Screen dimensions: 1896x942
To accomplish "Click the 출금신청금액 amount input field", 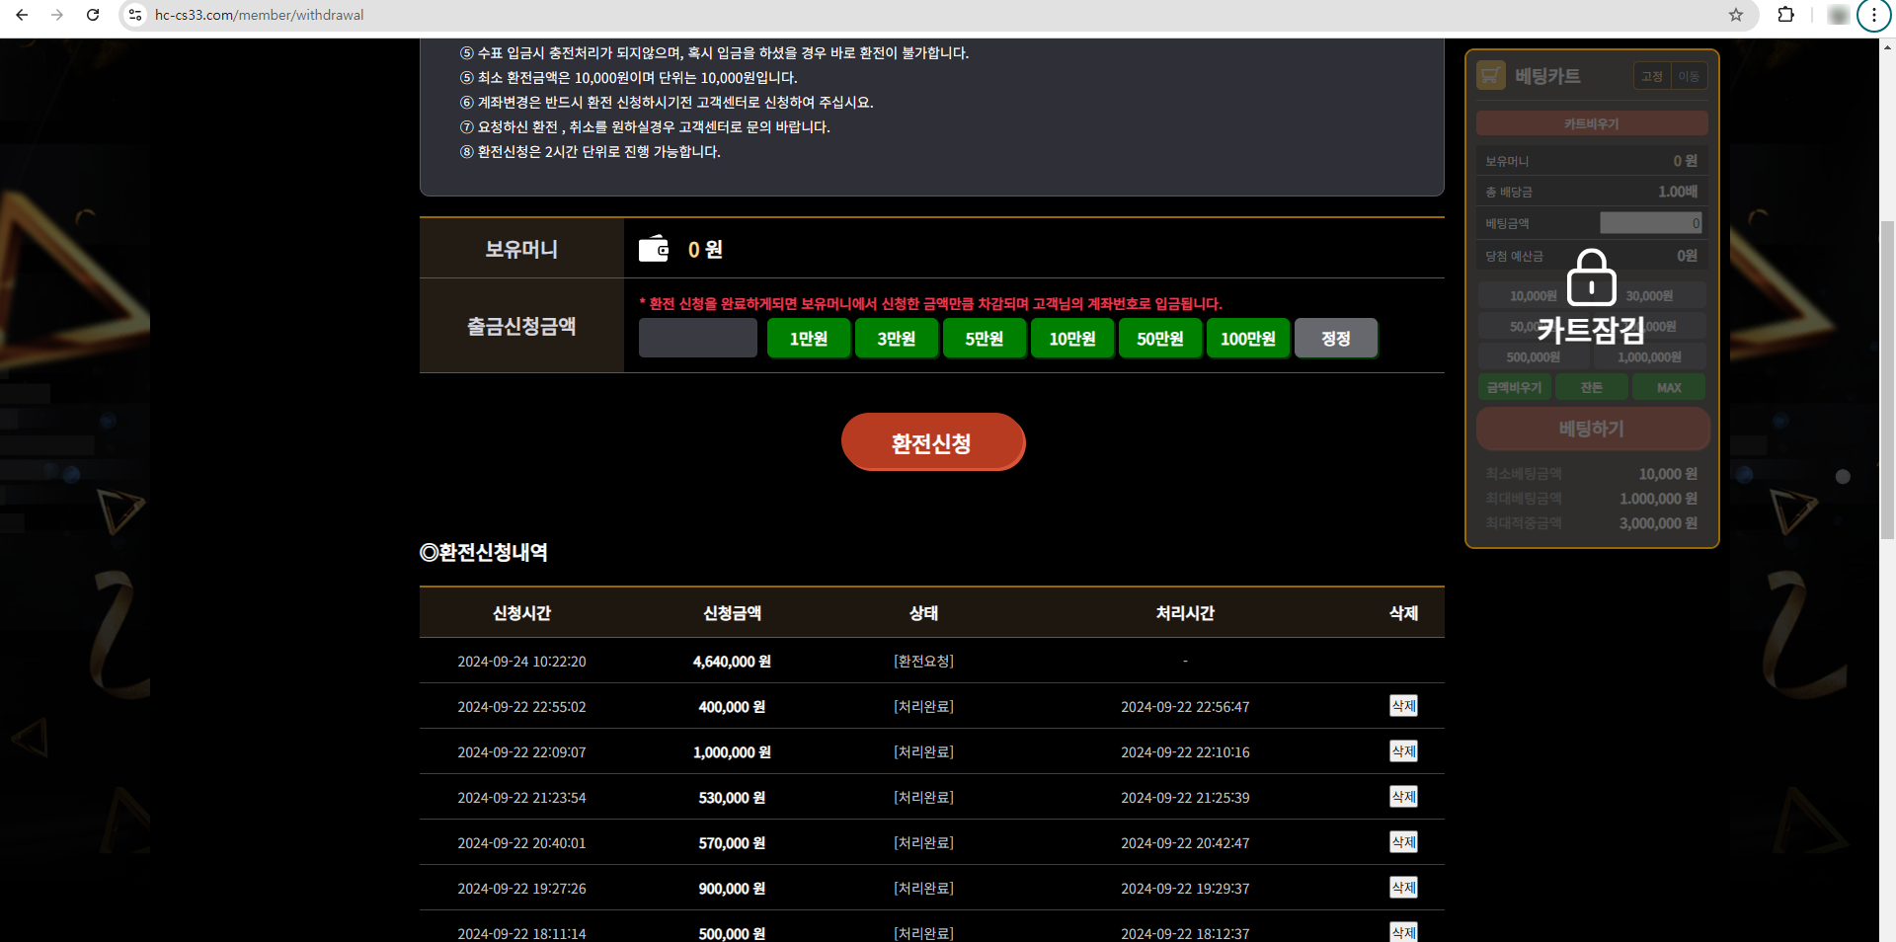I will coord(698,338).
